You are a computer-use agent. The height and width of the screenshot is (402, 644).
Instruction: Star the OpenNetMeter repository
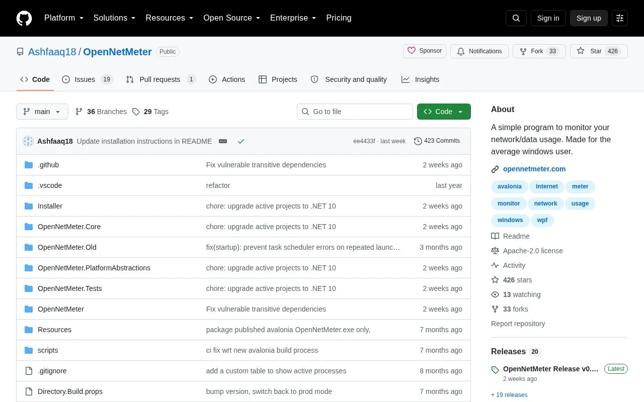tap(599, 51)
